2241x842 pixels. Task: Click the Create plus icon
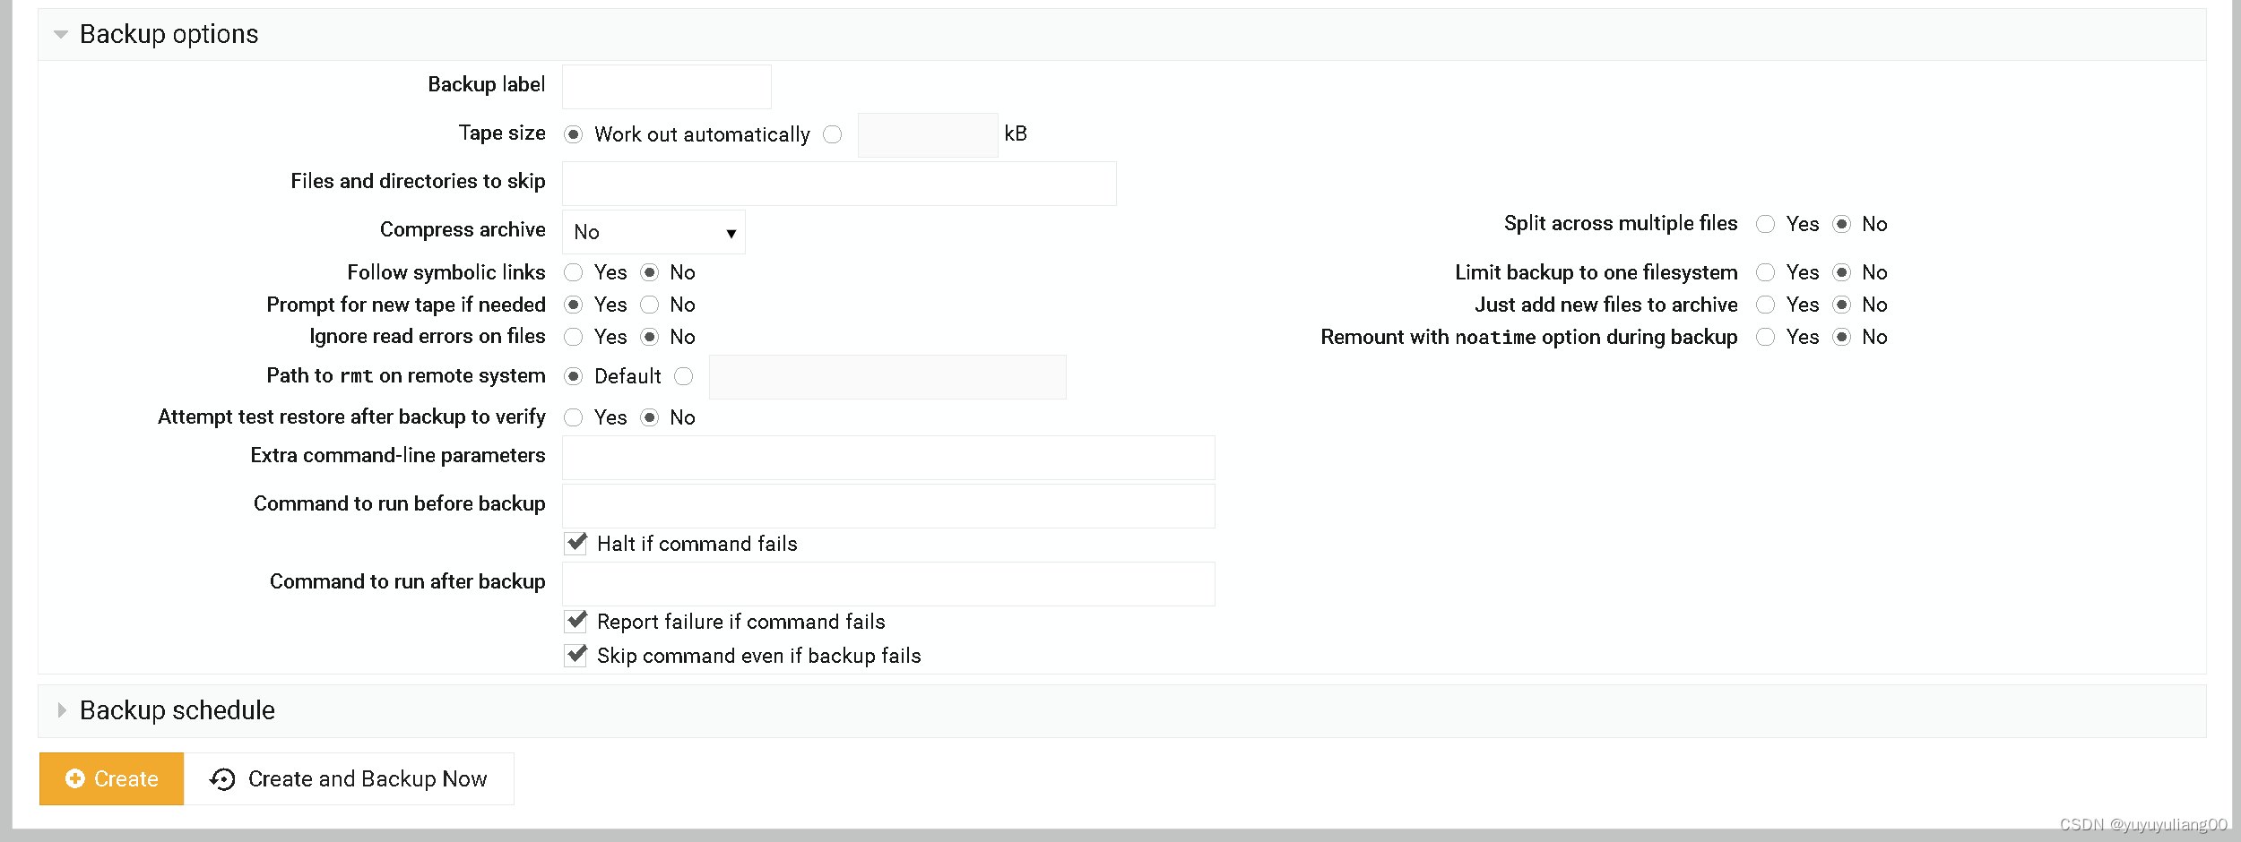[76, 778]
